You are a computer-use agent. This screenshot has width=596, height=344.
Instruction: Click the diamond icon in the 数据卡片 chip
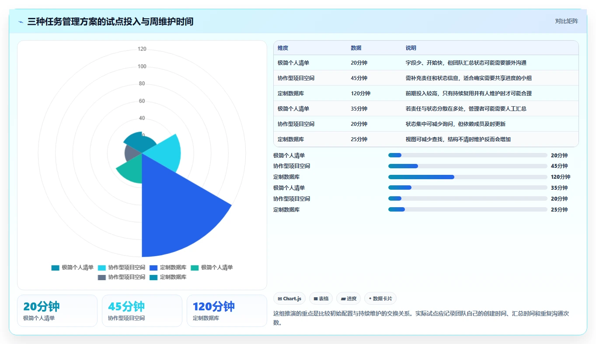pos(370,299)
